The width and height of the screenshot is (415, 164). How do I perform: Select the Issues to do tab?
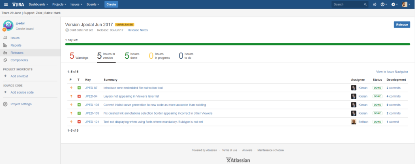186,56
